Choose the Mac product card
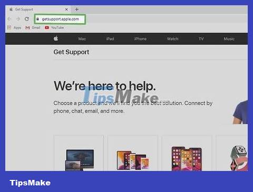Screen dimensions: 253x192 click(x=79, y=153)
